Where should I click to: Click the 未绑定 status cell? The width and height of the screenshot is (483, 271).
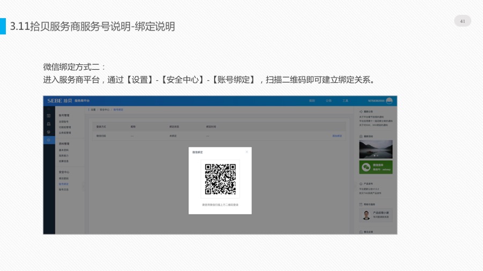[173, 136]
